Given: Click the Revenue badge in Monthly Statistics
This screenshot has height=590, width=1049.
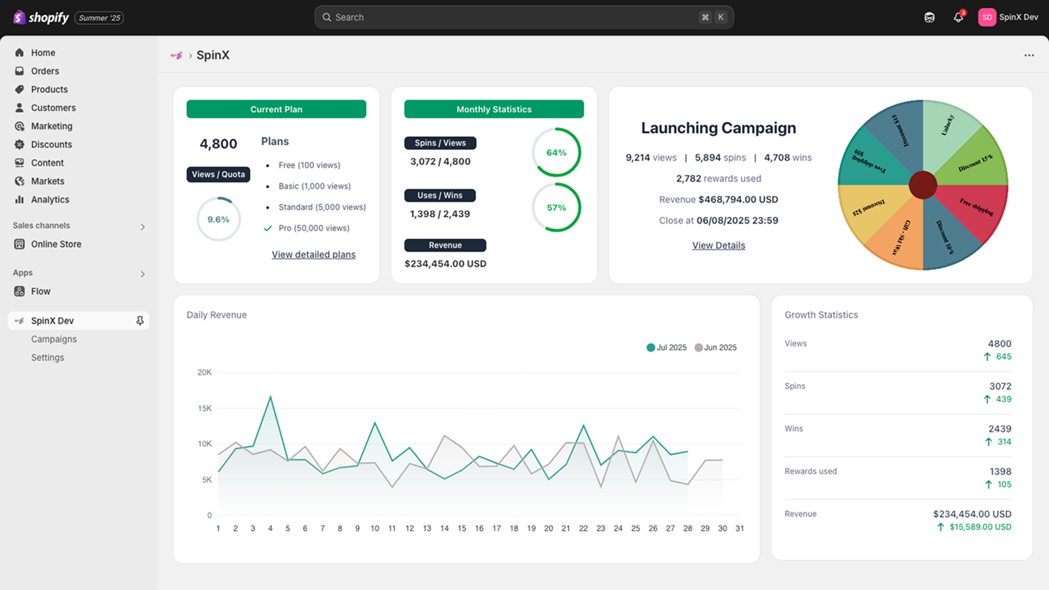Looking at the screenshot, I should (x=445, y=245).
